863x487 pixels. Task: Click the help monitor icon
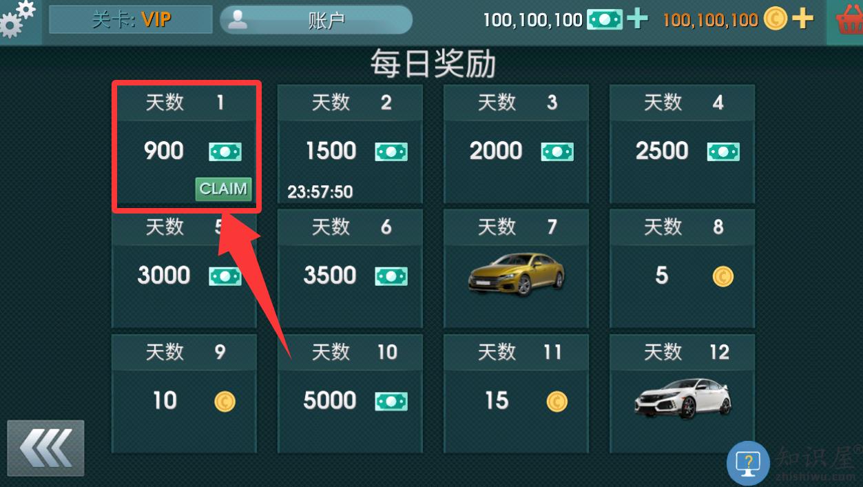(x=749, y=463)
